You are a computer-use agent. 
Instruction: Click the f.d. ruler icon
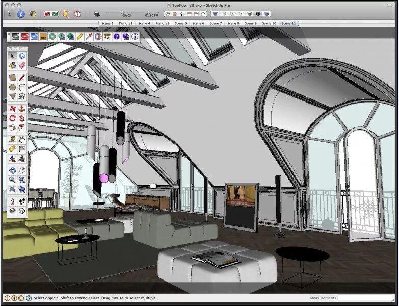tap(107, 37)
